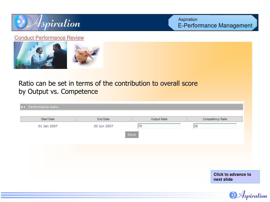Open the Conduct Performance Review link
270x202 pixels.
pos(49,38)
